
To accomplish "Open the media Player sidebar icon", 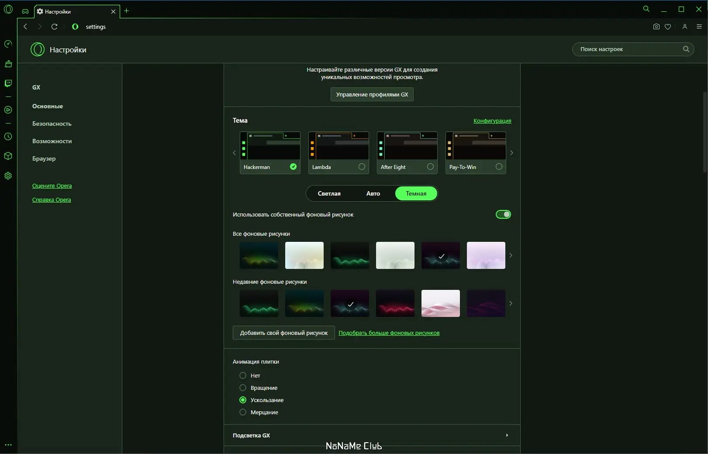I will click(x=8, y=110).
